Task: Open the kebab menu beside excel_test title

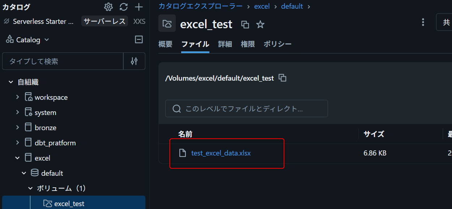Action: coord(423,22)
